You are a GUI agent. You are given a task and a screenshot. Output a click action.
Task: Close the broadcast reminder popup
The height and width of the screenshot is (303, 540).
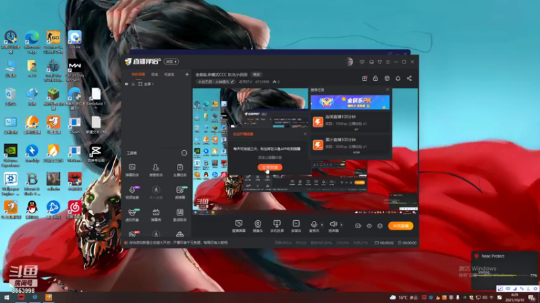(305, 134)
